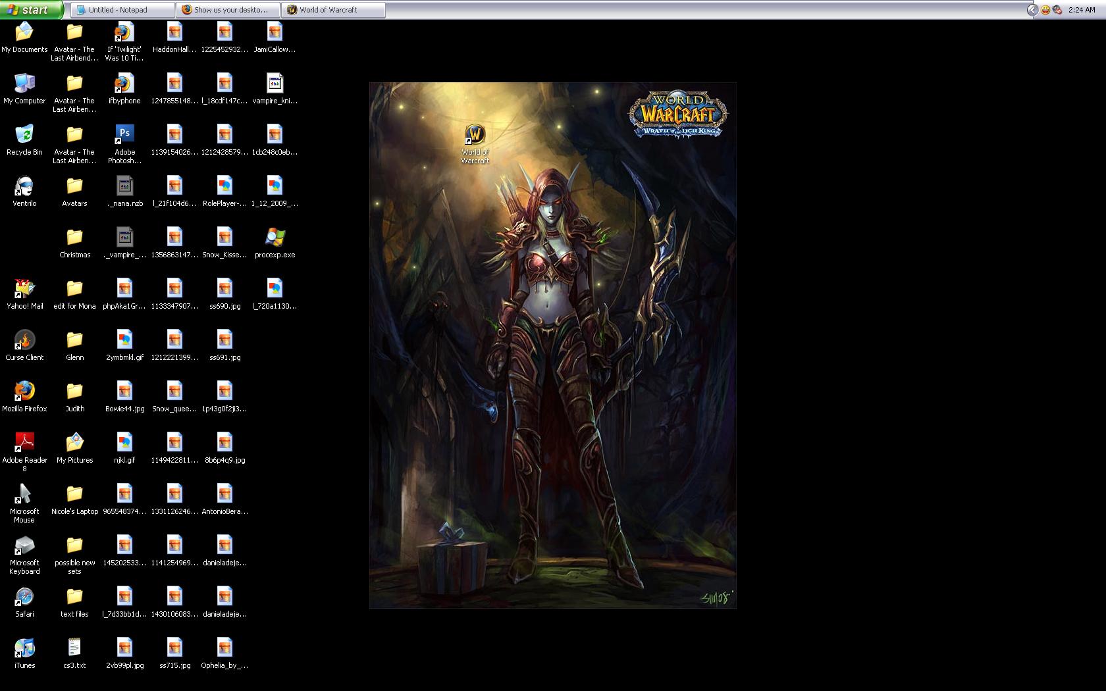Screen dimensions: 1106x691
Task: Open My Computer icon
Action: tap(24, 89)
